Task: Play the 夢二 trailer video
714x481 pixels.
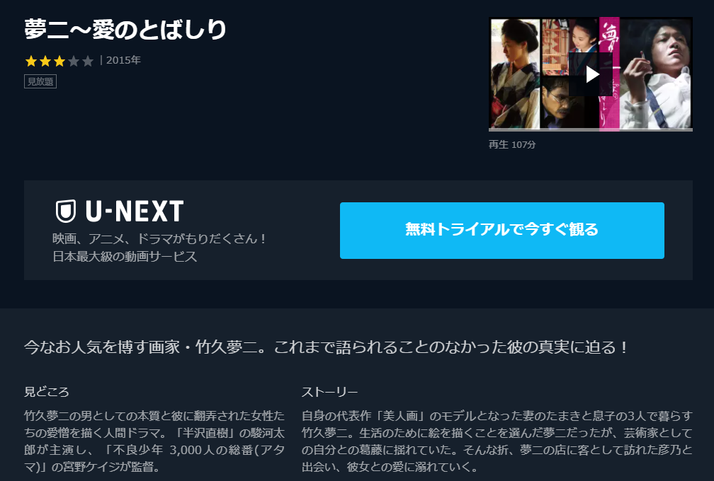Action: click(591, 74)
